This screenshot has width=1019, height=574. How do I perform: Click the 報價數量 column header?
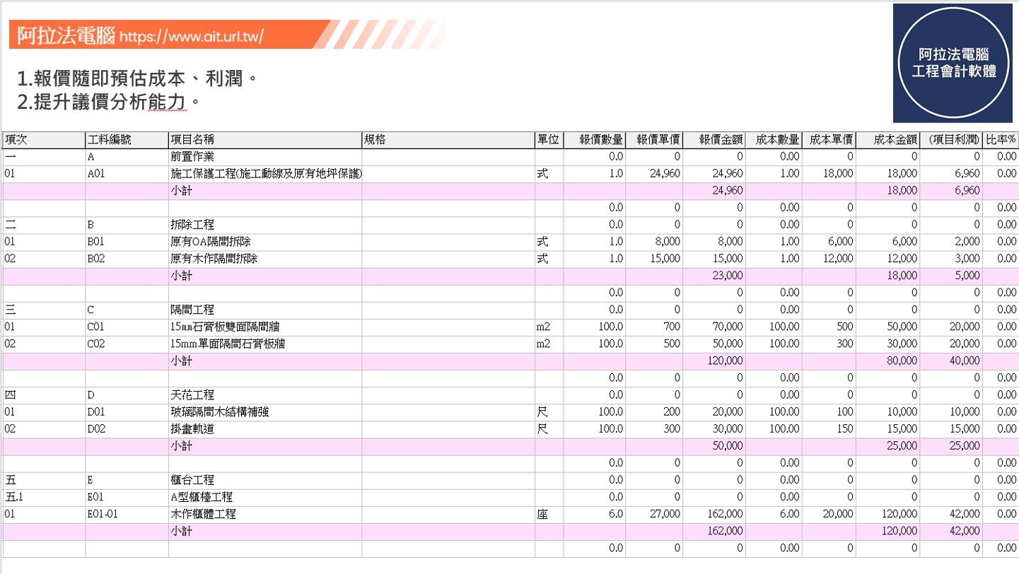point(595,140)
